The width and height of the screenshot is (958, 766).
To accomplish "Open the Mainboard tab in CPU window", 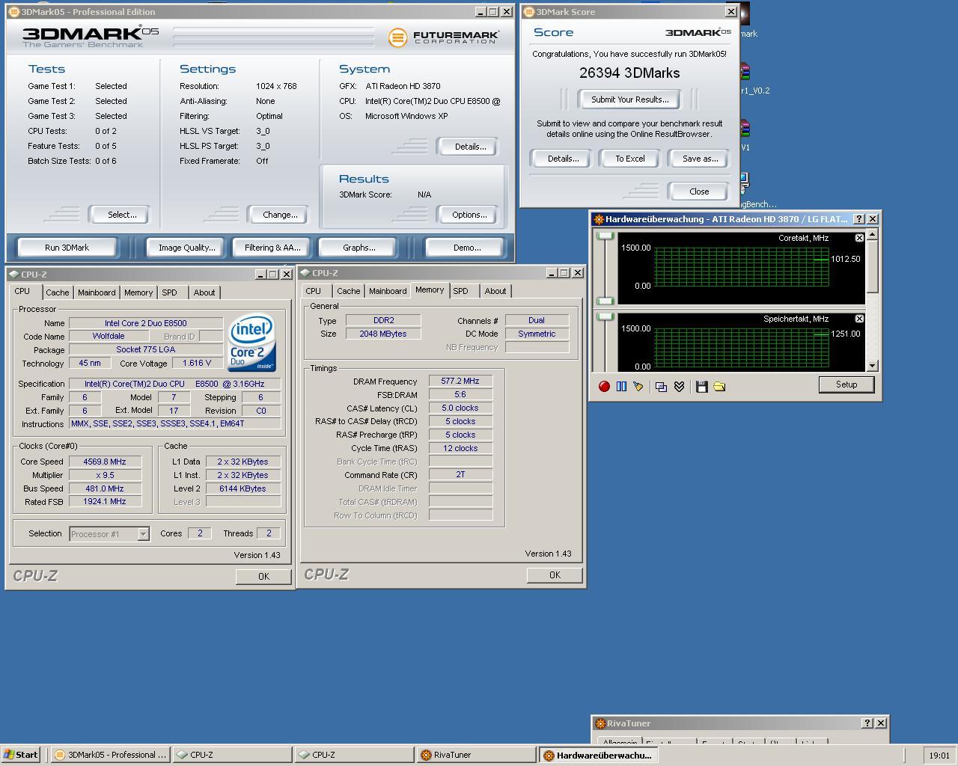I will tap(97, 292).
